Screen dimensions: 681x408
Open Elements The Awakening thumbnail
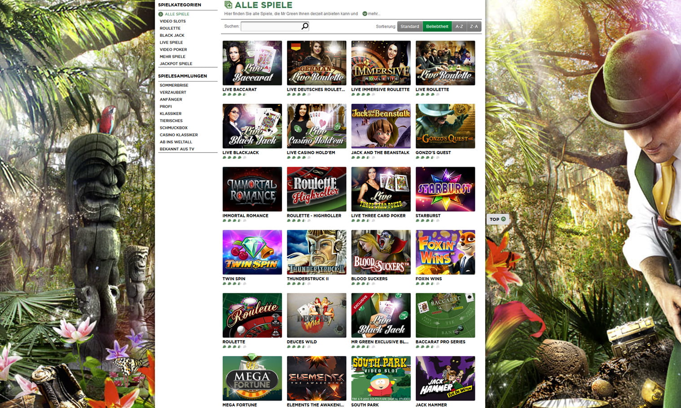pos(316,378)
